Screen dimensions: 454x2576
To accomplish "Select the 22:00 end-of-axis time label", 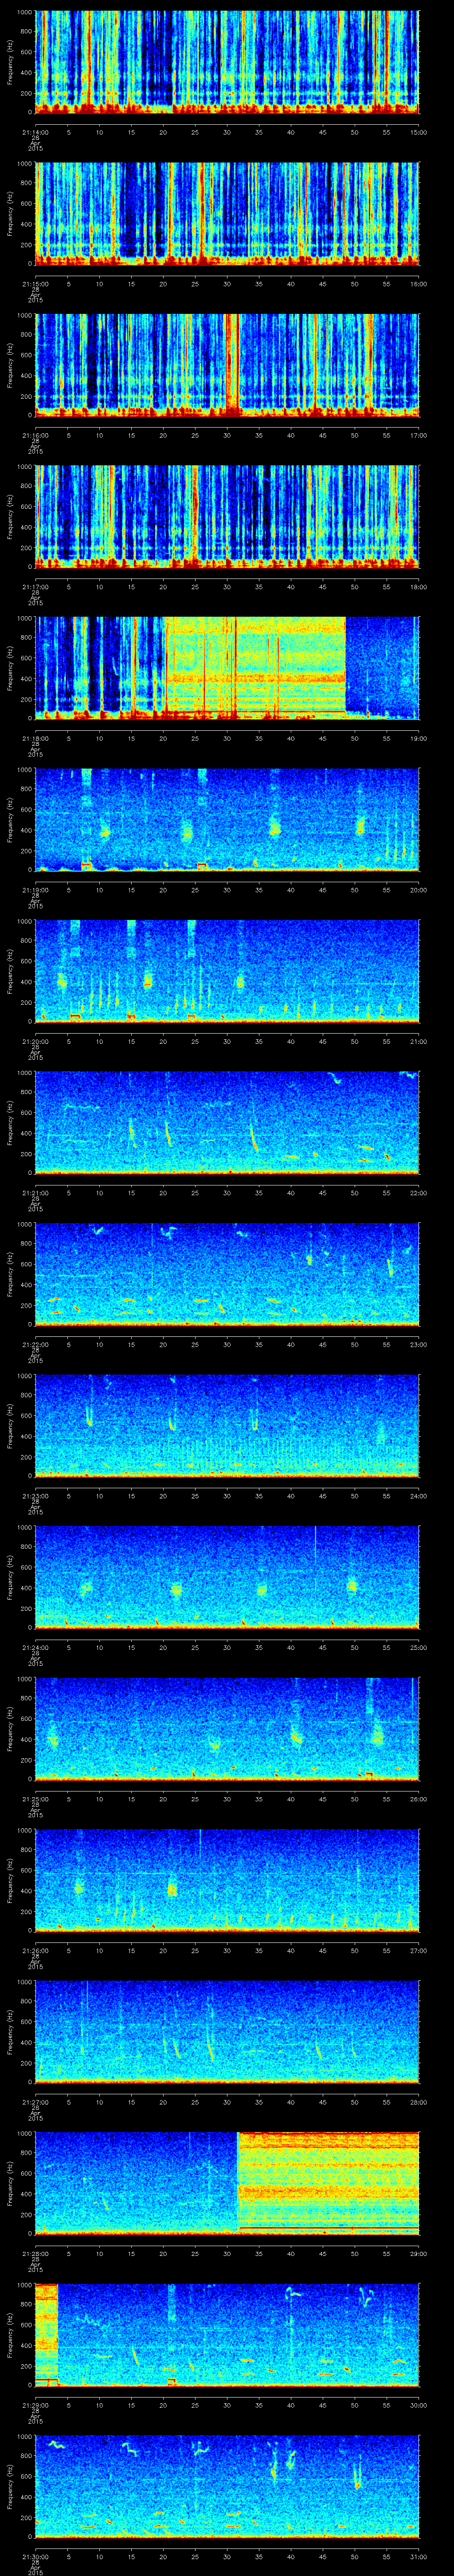I will [x=418, y=1193].
